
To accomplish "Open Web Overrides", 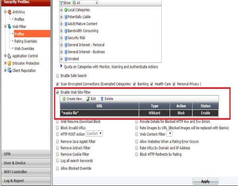I will click(x=24, y=49).
